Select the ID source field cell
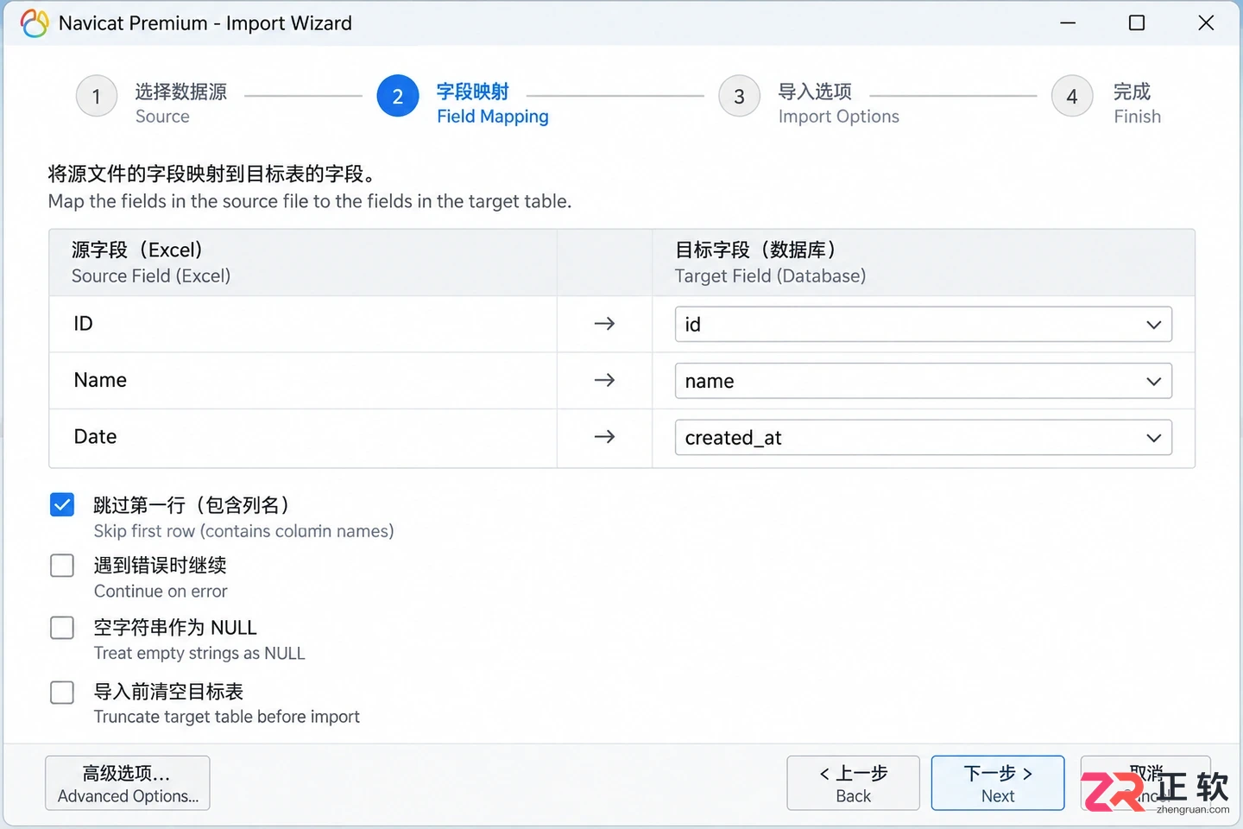Screen dimensions: 1243x829 pos(303,324)
